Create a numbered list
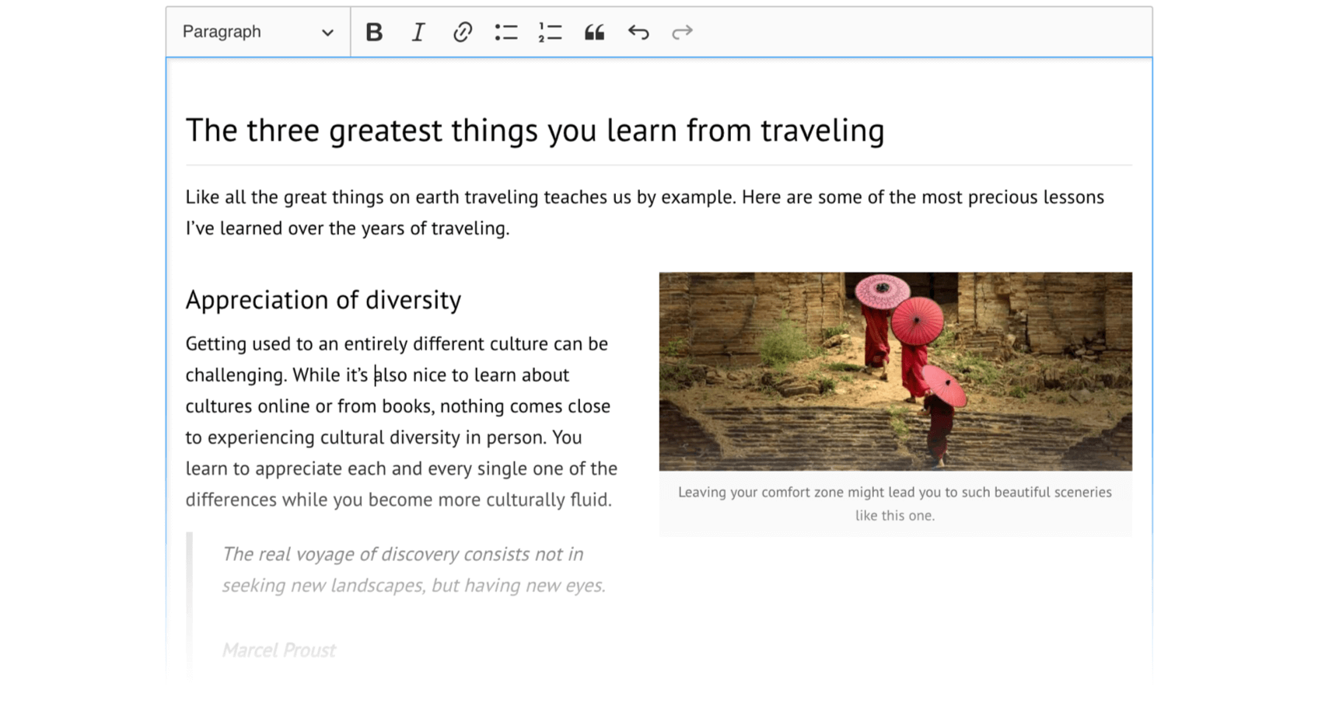Image resolution: width=1322 pixels, height=721 pixels. click(x=550, y=32)
